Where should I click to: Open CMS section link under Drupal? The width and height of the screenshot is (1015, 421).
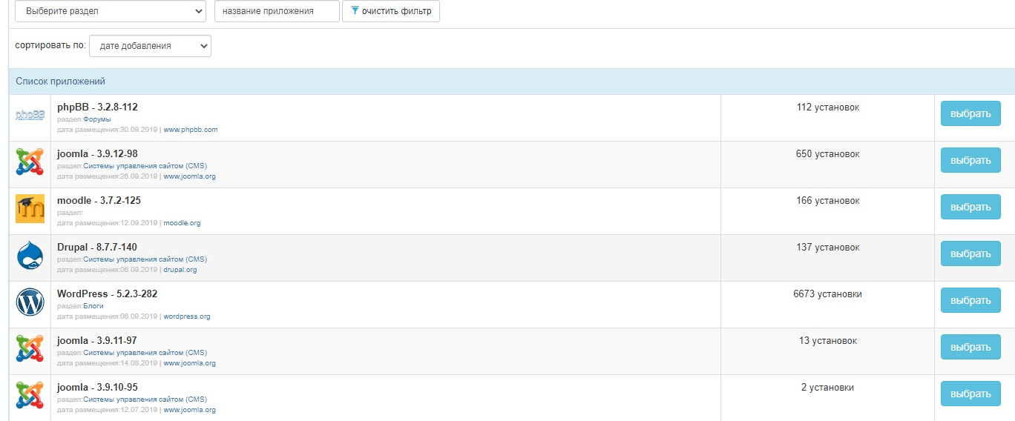click(145, 259)
